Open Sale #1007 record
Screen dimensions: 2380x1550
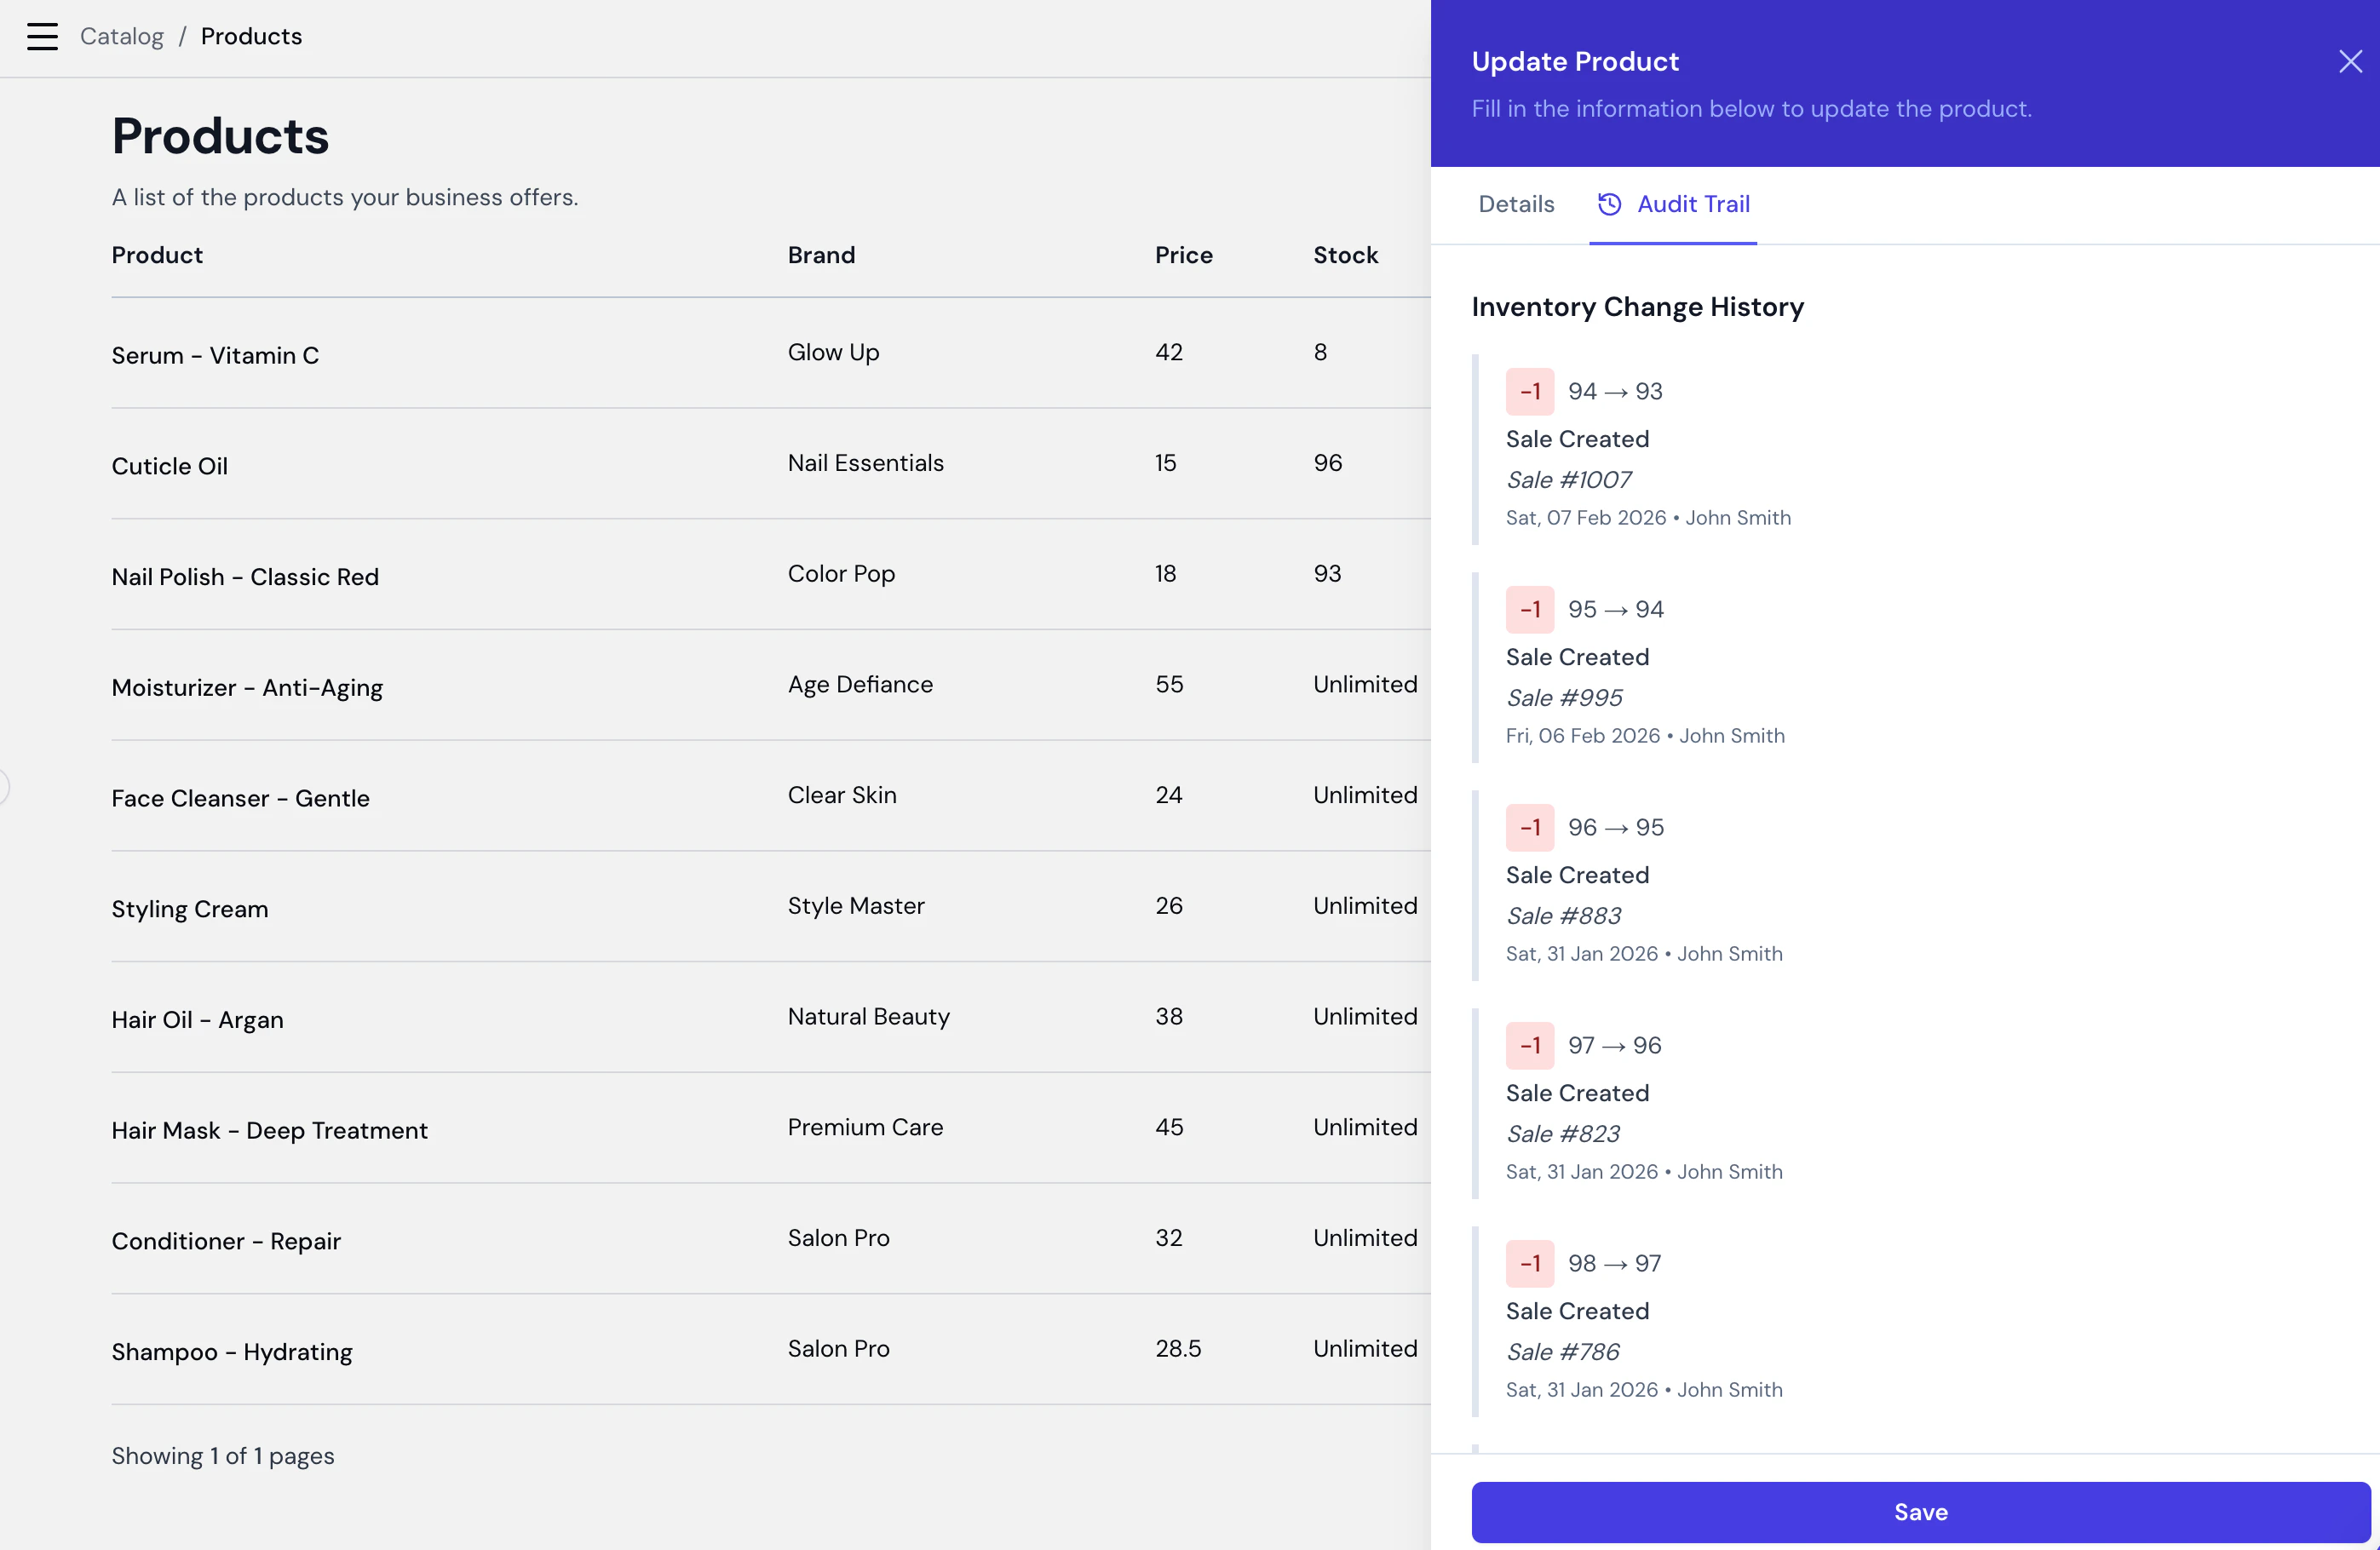click(1568, 480)
